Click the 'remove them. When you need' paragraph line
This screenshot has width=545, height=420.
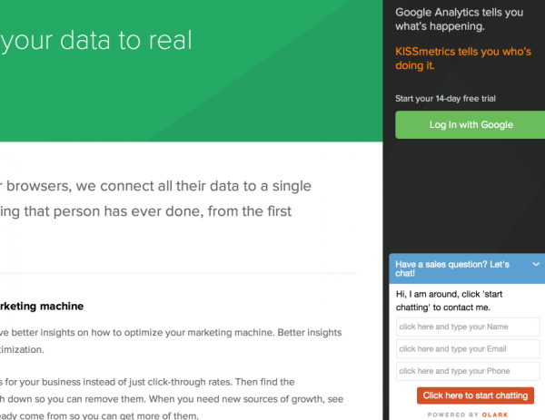coord(172,399)
